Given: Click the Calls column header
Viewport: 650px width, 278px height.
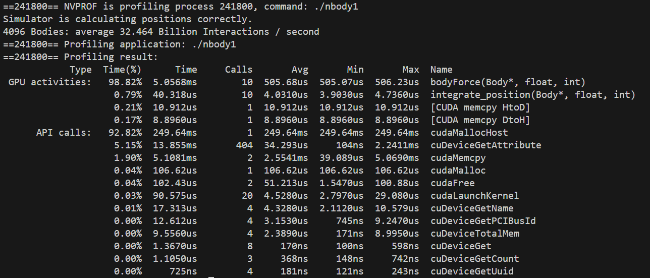Looking at the screenshot, I should coord(239,70).
